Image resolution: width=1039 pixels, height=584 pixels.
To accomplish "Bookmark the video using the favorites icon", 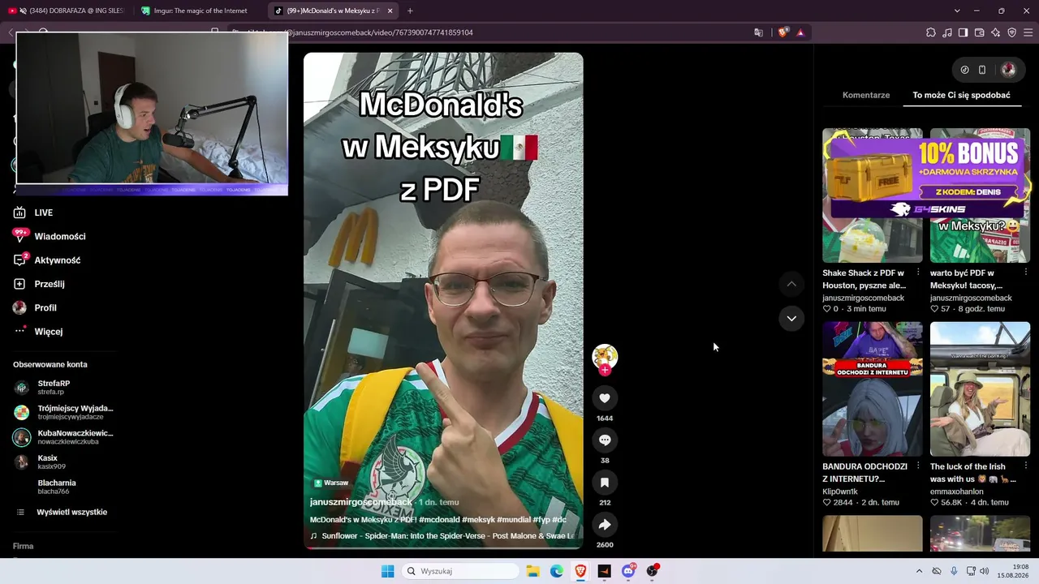I will (605, 483).
